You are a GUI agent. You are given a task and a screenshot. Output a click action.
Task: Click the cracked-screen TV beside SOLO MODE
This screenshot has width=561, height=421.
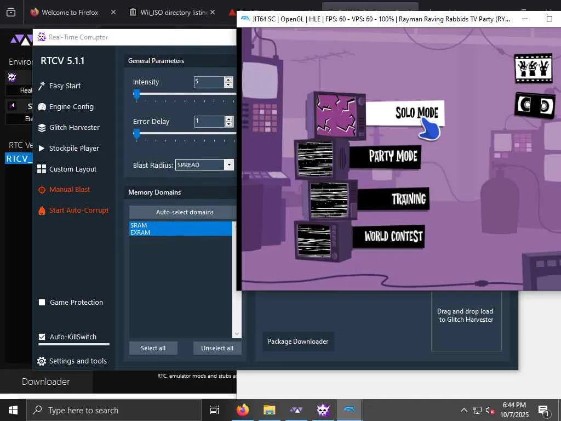(x=336, y=115)
